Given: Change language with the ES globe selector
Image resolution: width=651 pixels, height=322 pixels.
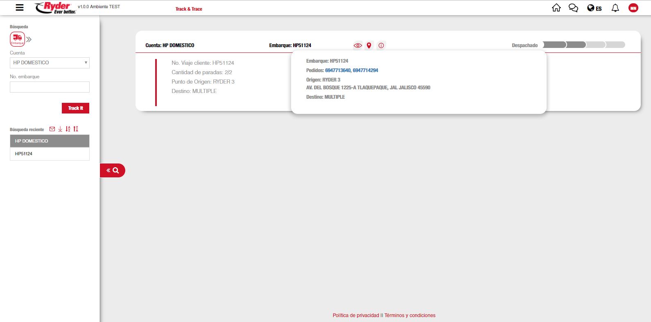Looking at the screenshot, I should pyautogui.click(x=594, y=8).
